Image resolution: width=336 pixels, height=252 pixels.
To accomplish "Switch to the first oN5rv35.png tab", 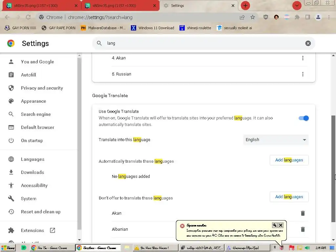I will coord(41,6).
